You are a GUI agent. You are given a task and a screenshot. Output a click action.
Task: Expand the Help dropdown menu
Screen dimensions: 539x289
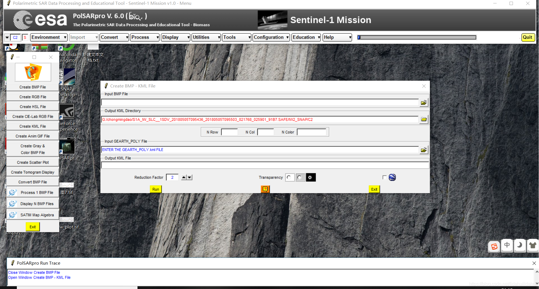[x=337, y=37]
